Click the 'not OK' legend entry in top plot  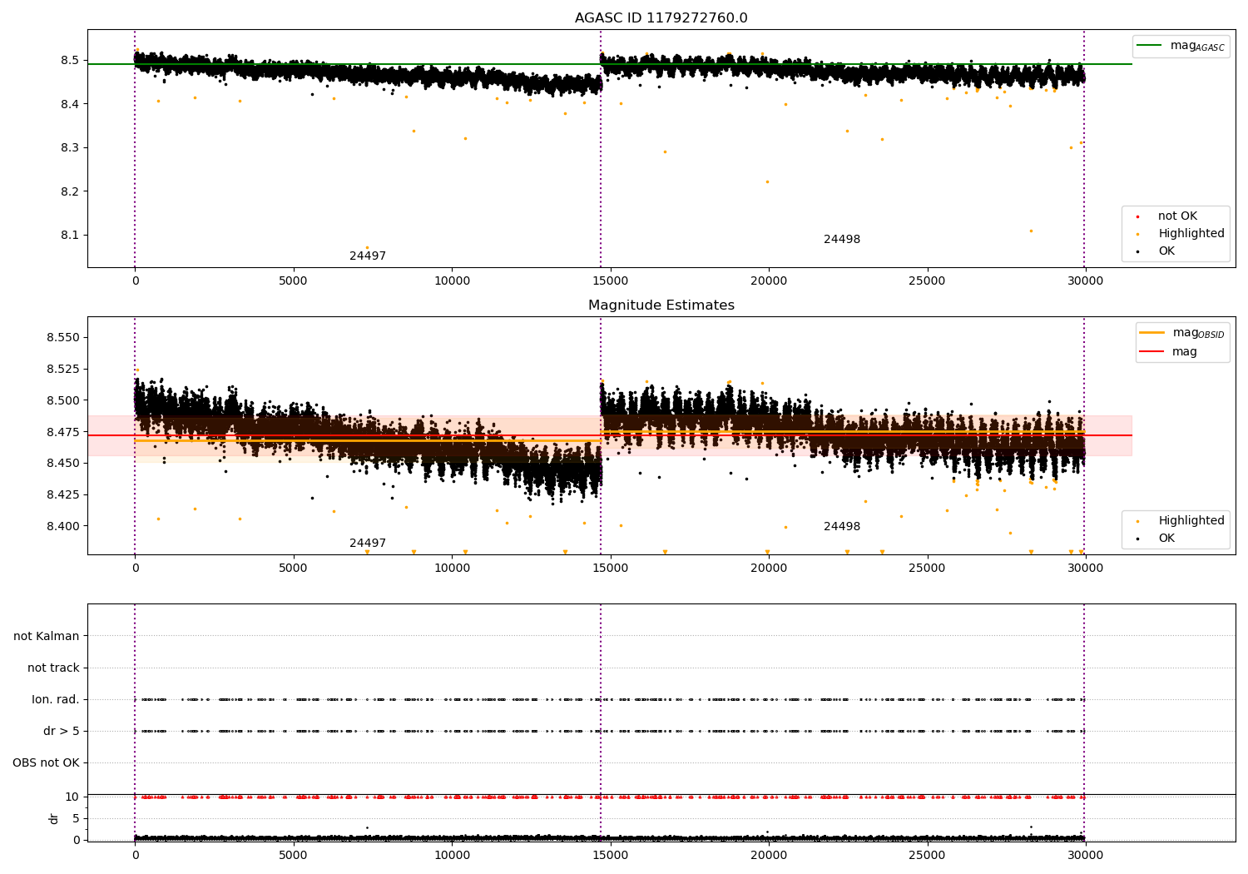coord(1177,216)
